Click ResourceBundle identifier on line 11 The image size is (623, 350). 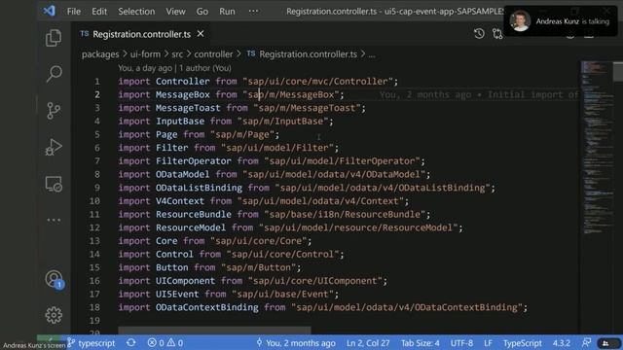(193, 214)
